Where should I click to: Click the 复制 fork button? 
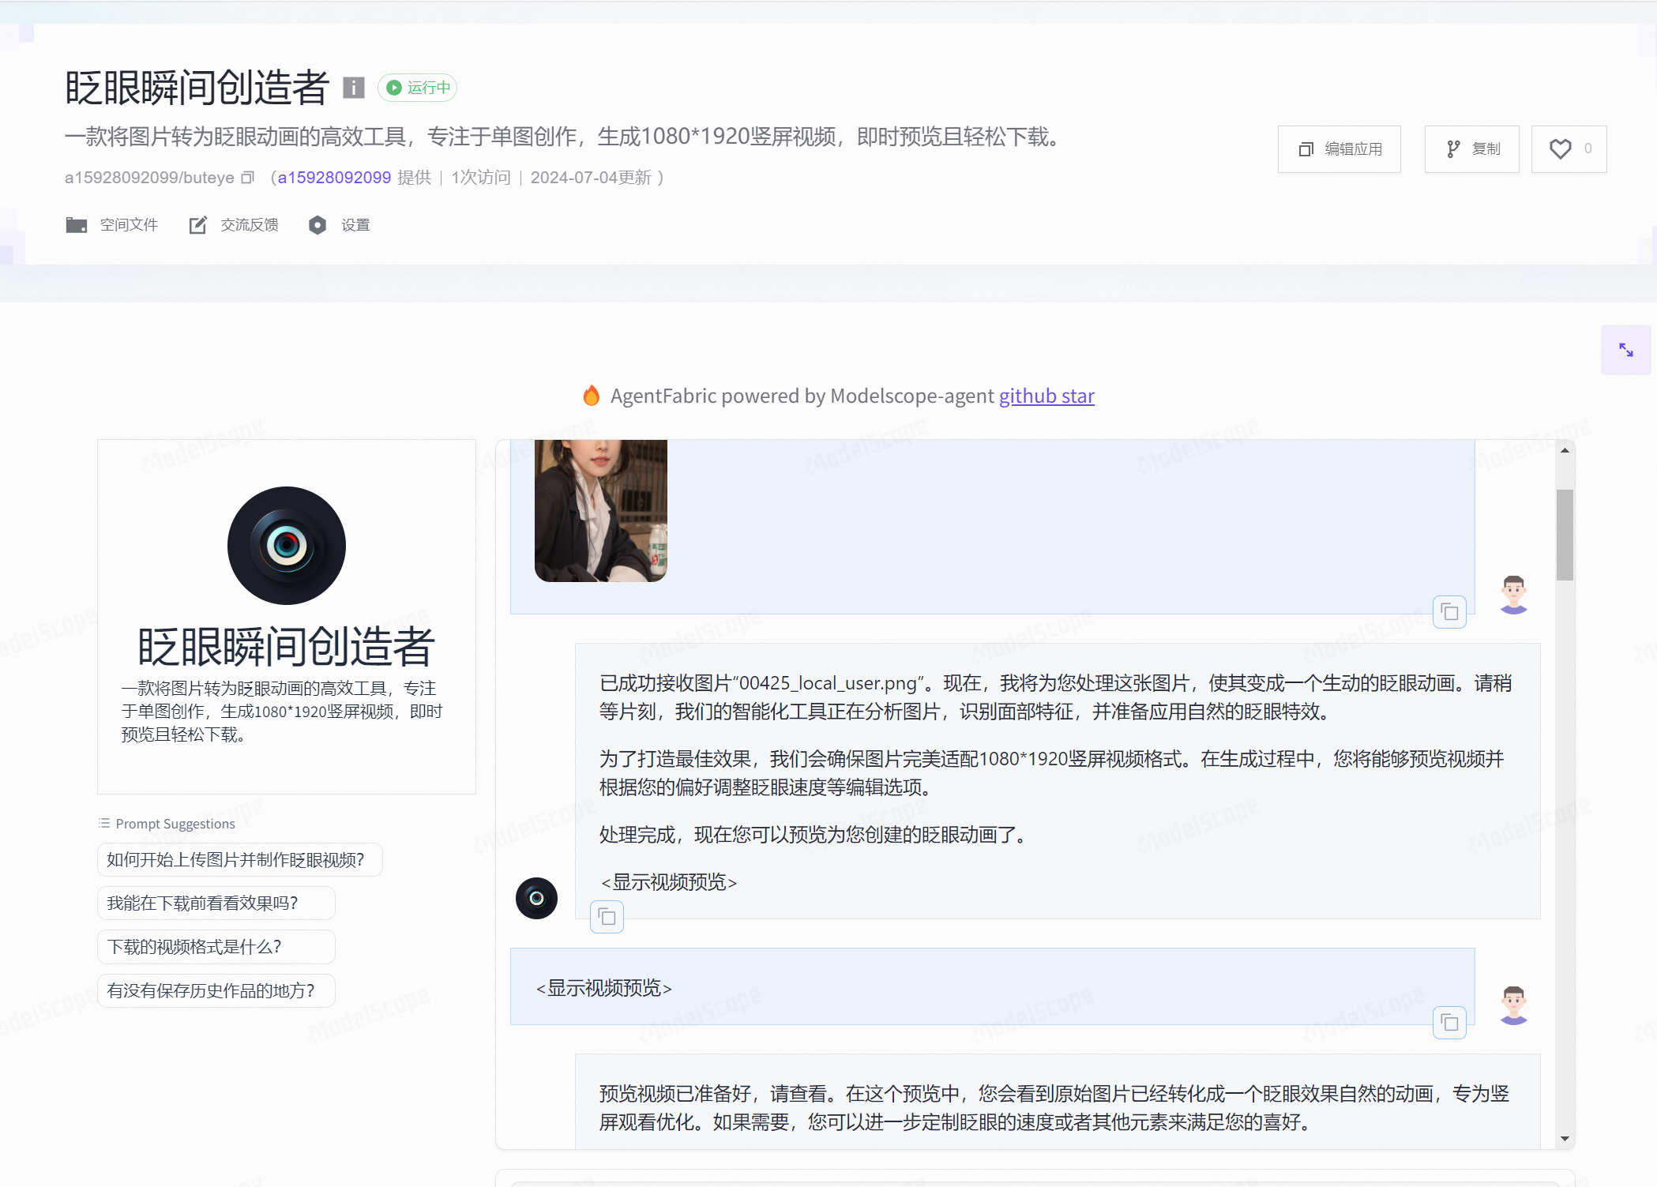click(1471, 149)
